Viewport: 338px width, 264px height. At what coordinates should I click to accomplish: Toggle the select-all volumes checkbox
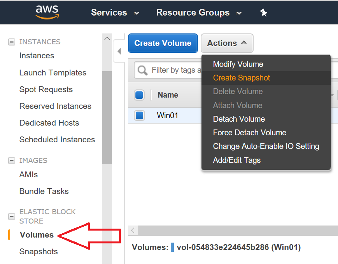(139, 95)
